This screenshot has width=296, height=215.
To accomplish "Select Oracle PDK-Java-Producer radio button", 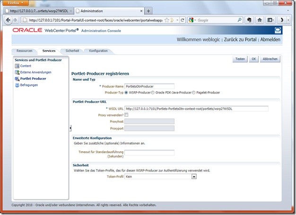I will pyautogui.click(x=153, y=93).
